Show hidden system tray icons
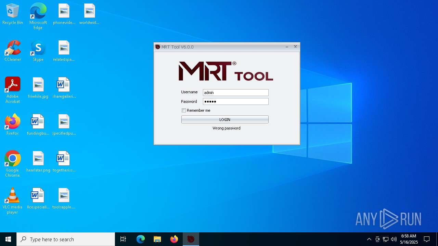The image size is (438, 246). pos(369,239)
